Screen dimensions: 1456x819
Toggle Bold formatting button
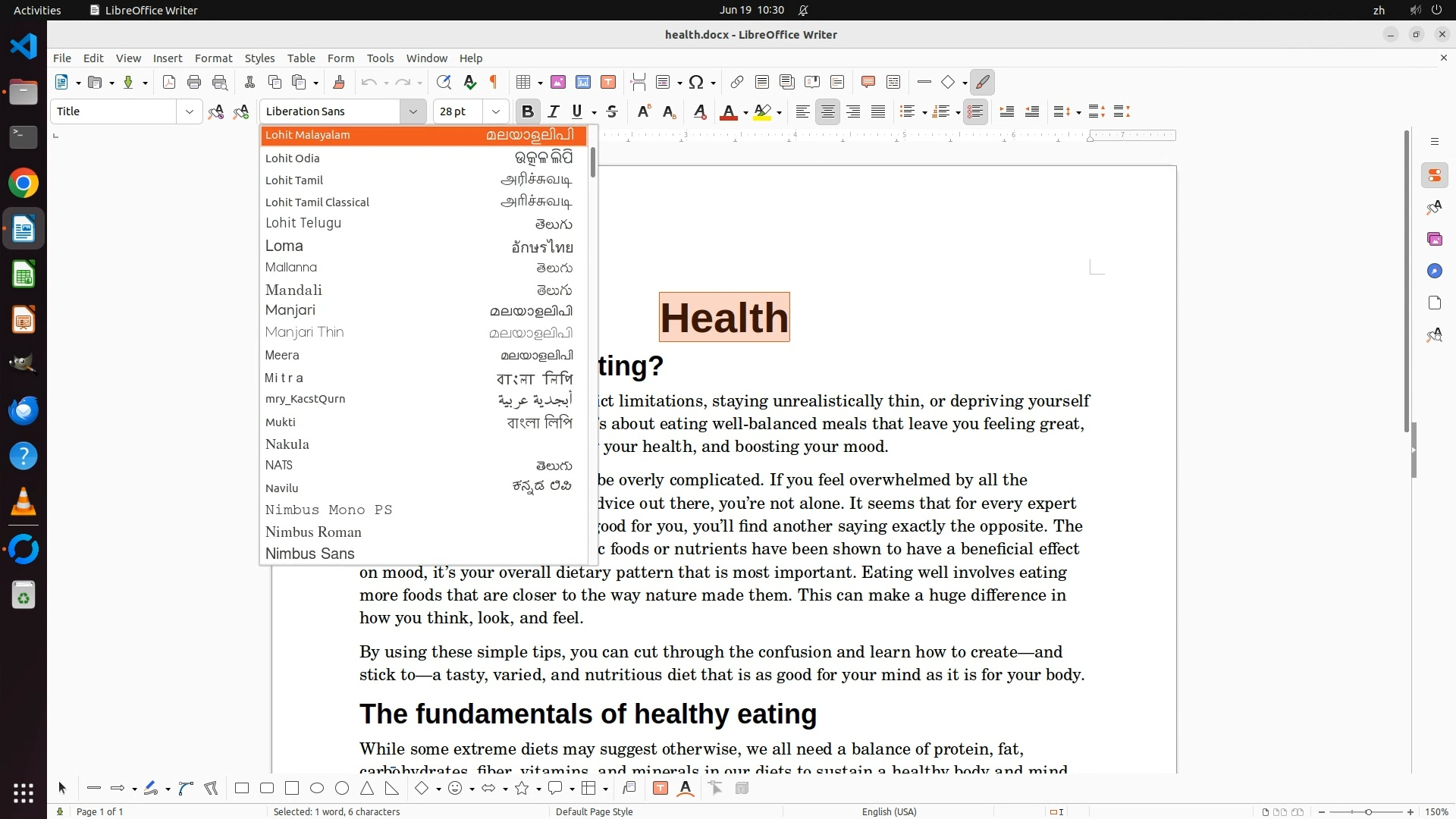tap(528, 112)
